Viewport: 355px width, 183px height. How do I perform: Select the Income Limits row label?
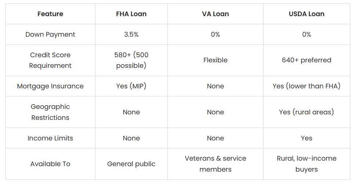coord(50,138)
